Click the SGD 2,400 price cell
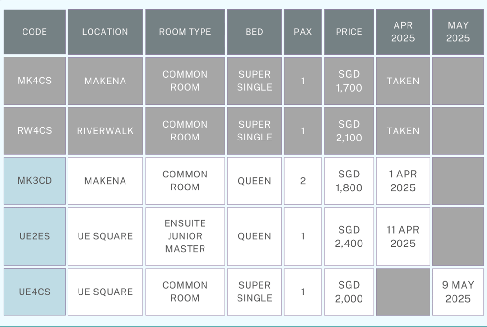 click(x=349, y=236)
